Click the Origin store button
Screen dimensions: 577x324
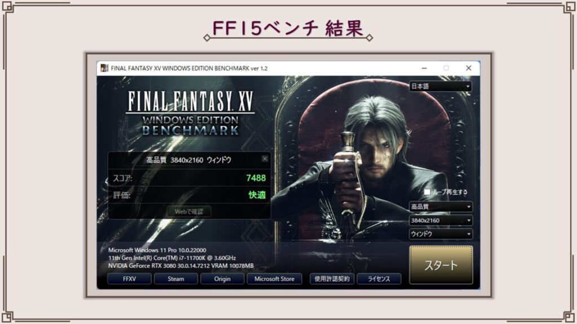click(x=222, y=279)
